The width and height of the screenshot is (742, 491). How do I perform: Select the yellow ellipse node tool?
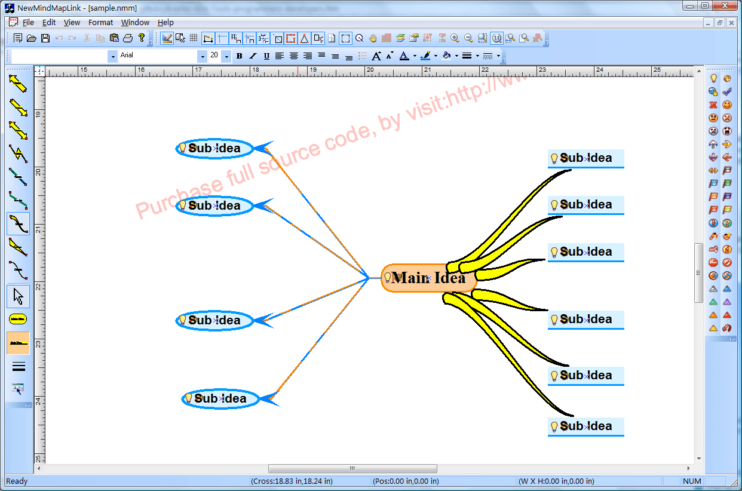tap(17, 320)
